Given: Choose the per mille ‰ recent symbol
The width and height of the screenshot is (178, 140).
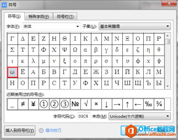Looking at the screenshot, I should (148, 104).
